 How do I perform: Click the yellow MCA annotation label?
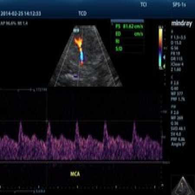click(75, 174)
